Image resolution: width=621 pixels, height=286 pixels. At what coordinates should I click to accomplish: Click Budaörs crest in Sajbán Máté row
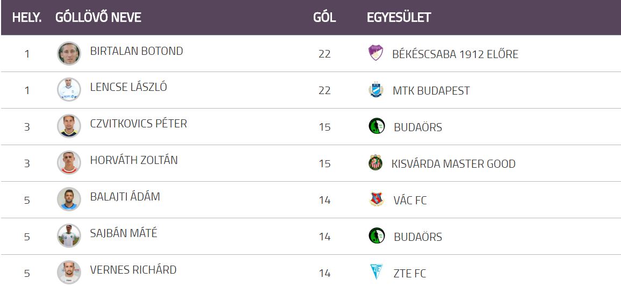point(377,235)
